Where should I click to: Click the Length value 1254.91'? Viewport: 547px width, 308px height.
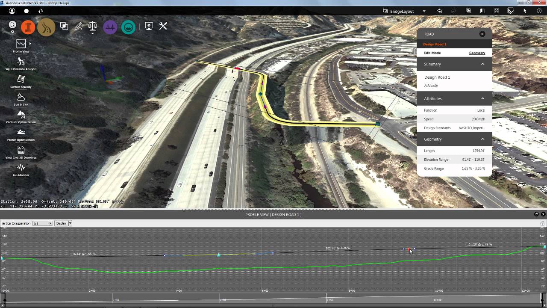479,151
